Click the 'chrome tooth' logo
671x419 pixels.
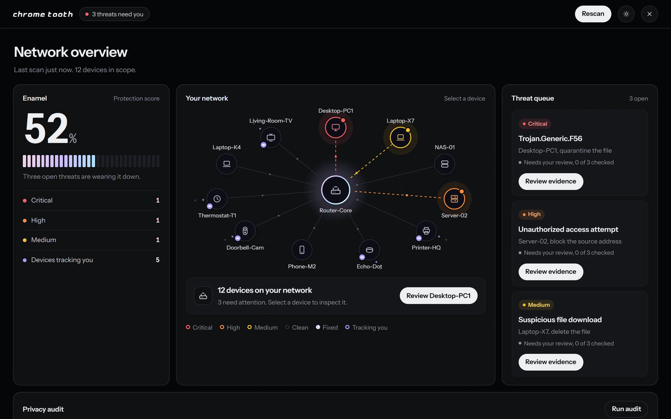click(x=43, y=14)
